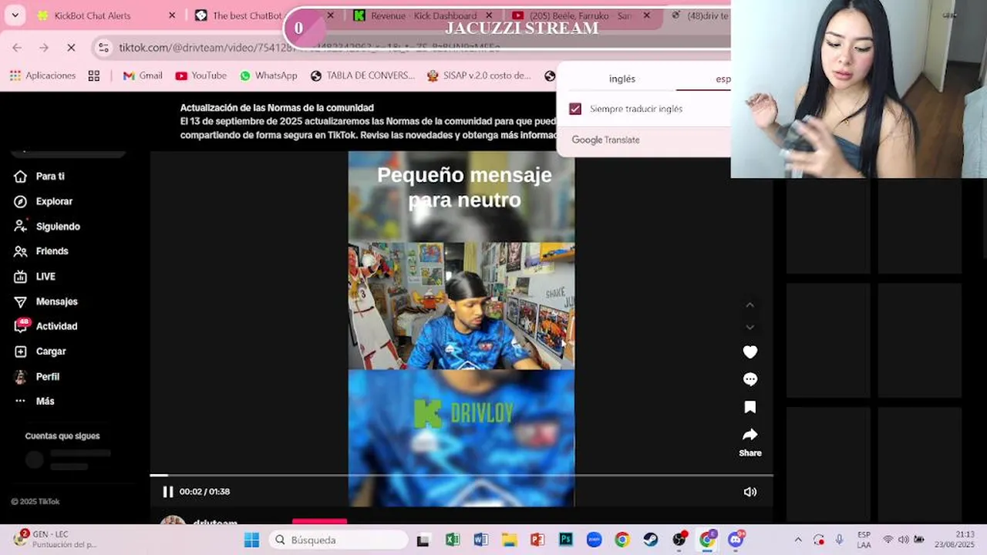
Task: Open the bookmarks group grid icon
Action: pos(94,76)
